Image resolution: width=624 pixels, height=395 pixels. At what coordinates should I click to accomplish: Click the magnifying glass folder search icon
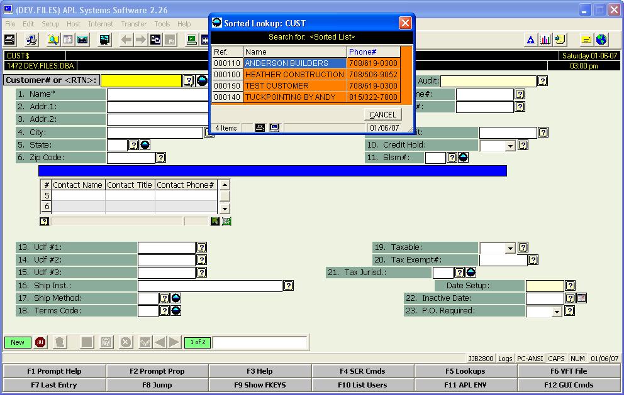tap(53, 40)
